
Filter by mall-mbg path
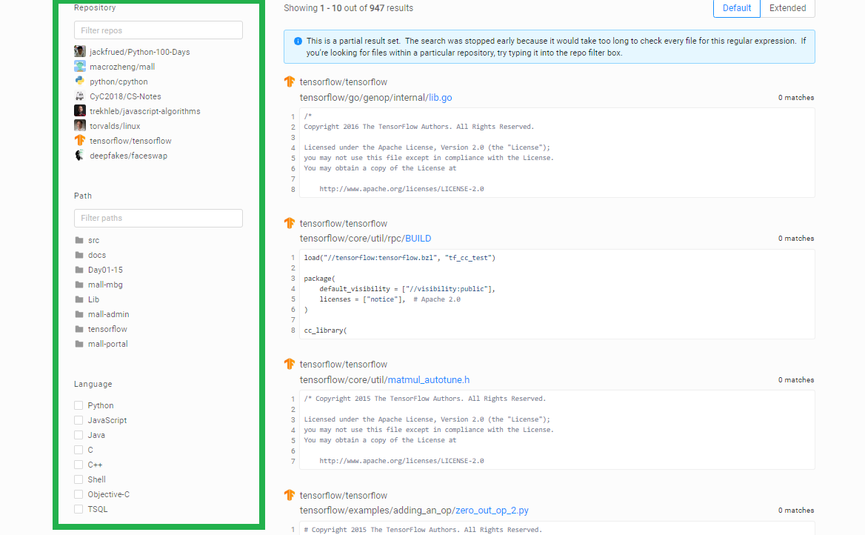[105, 285]
